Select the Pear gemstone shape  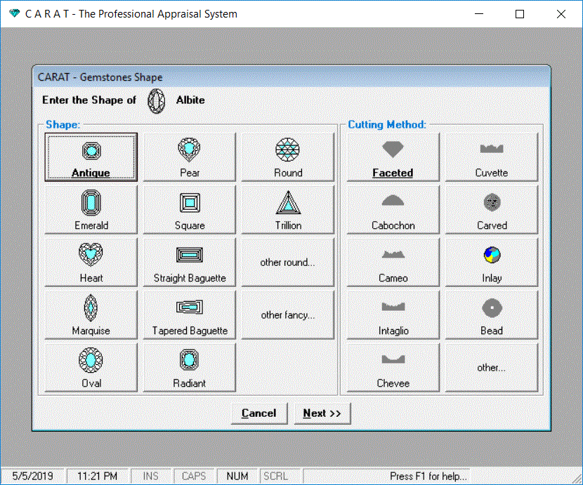(x=189, y=157)
